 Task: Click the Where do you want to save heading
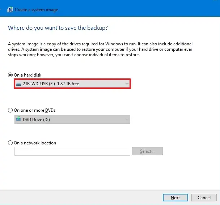(x=58, y=28)
